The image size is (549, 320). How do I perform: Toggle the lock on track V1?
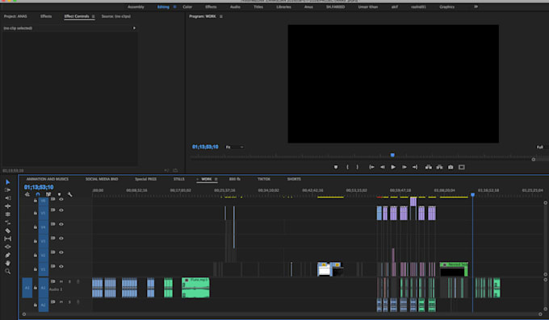coord(36,269)
